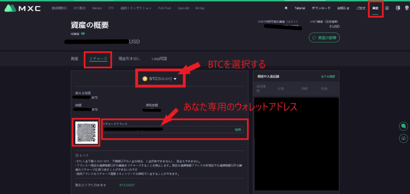Viewport: 410px width, 194px height.
Task: Open the chat support floating icon
Action: pyautogui.click(x=404, y=126)
